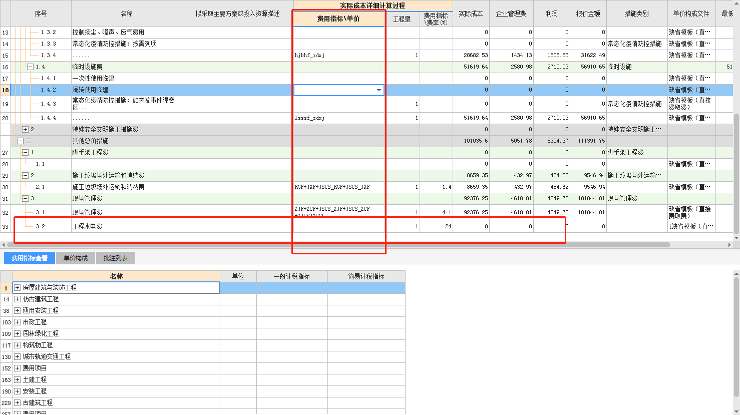Select the 单位 column header in the lower table
740x415 pixels.
click(x=238, y=276)
